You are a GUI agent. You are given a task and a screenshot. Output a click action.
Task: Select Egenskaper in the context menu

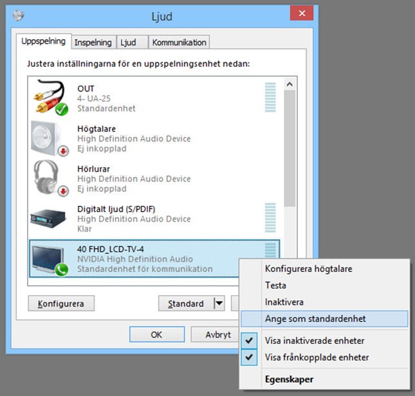pyautogui.click(x=290, y=379)
